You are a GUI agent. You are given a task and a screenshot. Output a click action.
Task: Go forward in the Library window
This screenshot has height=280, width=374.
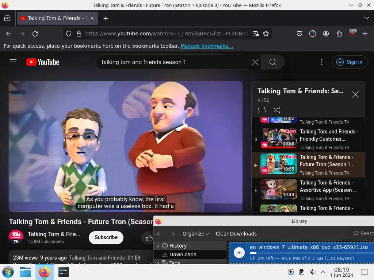coord(172,234)
